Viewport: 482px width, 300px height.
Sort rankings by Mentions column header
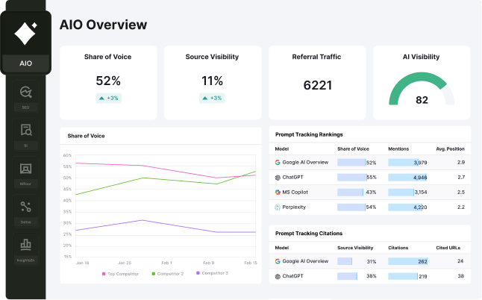(x=398, y=149)
